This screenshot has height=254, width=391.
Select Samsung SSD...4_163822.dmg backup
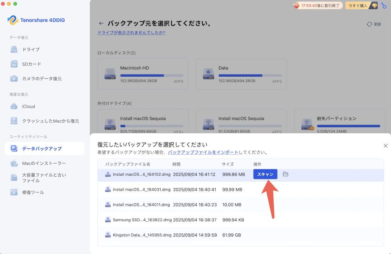241,220
